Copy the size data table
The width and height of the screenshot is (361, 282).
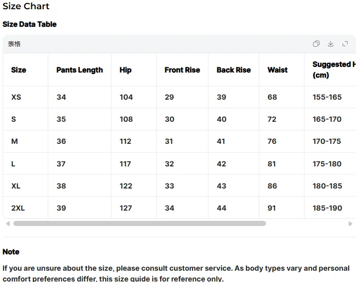coord(316,44)
